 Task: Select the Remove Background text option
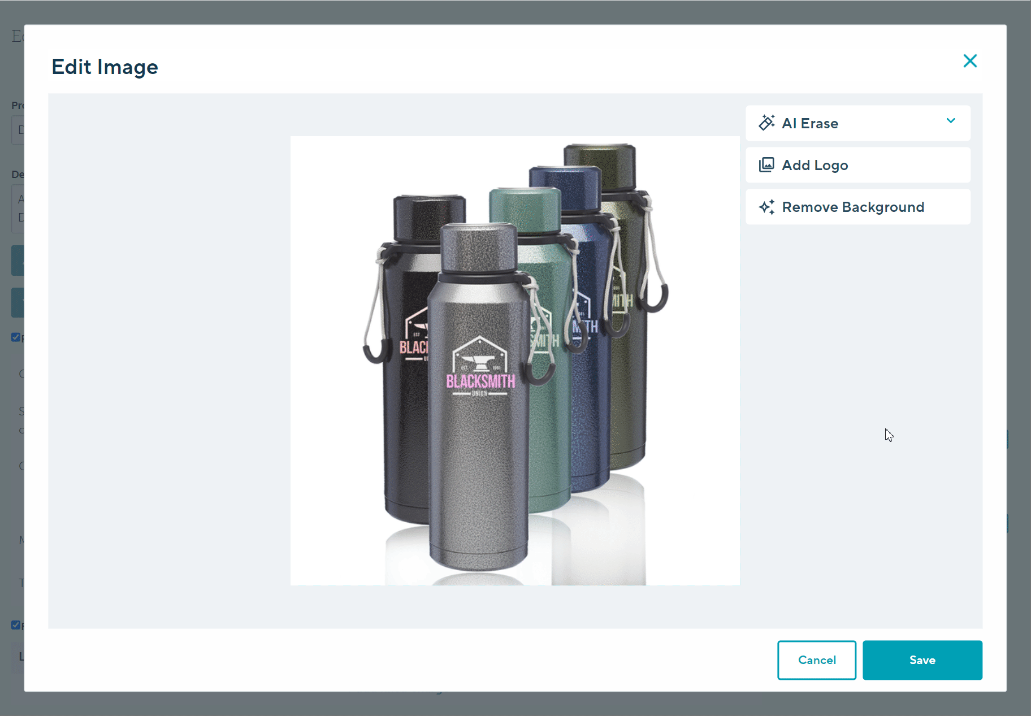click(852, 207)
